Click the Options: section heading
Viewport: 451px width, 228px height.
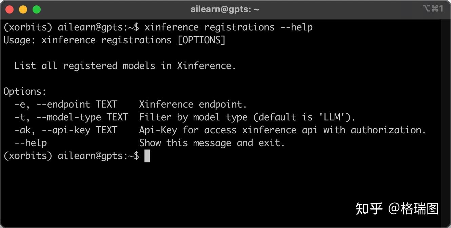(24, 91)
